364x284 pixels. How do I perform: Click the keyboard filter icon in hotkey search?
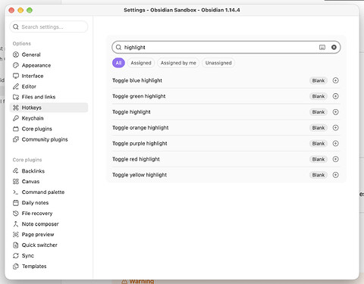point(322,47)
